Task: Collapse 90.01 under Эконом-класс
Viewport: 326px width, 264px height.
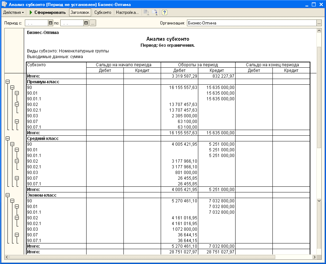Action: 17,206
